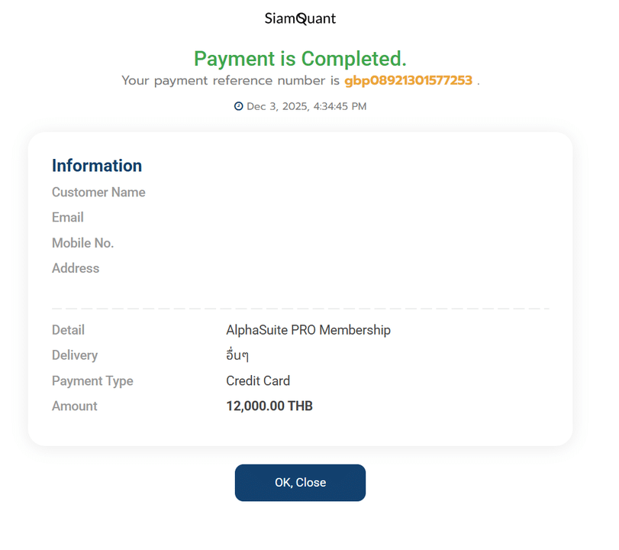
Task: Click the Email field label
Action: pyautogui.click(x=68, y=218)
